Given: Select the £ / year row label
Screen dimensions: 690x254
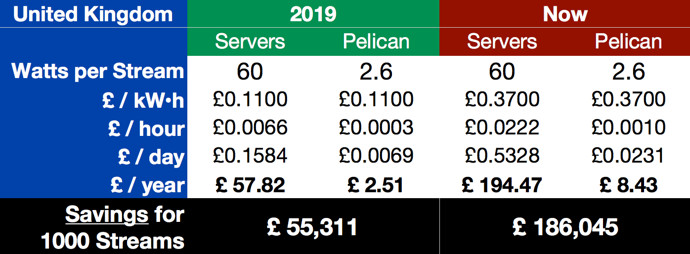Looking at the screenshot, I should (x=148, y=185).
